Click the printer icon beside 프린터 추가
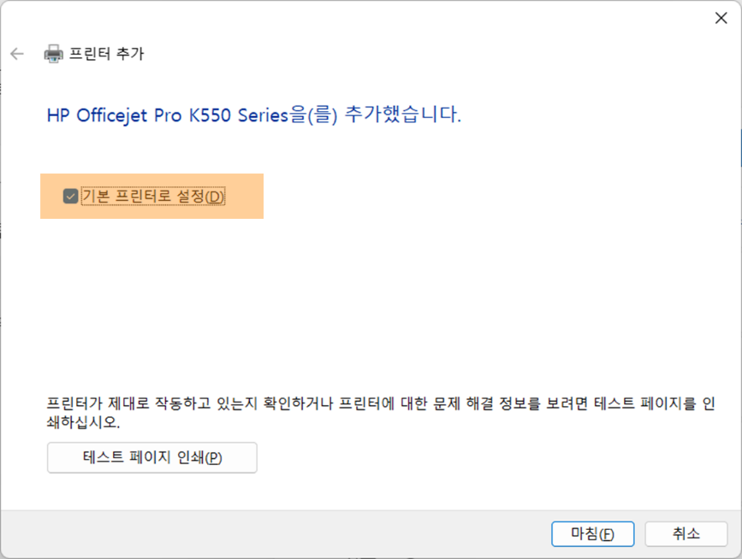Screen dimensions: 742x559 [53, 54]
